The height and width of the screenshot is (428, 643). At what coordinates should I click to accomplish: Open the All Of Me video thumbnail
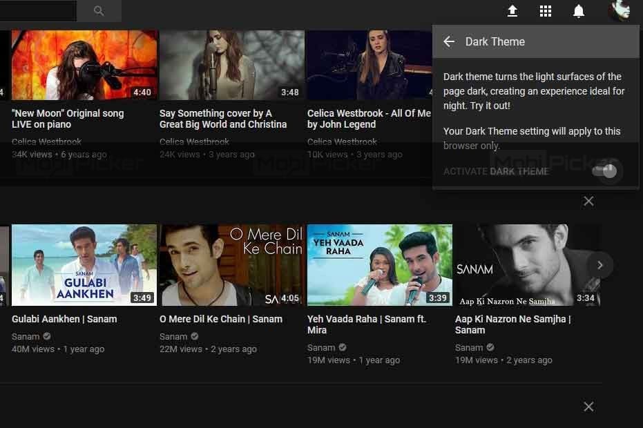(369, 65)
